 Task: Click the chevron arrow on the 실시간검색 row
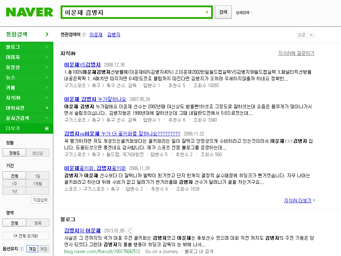(x=47, y=118)
